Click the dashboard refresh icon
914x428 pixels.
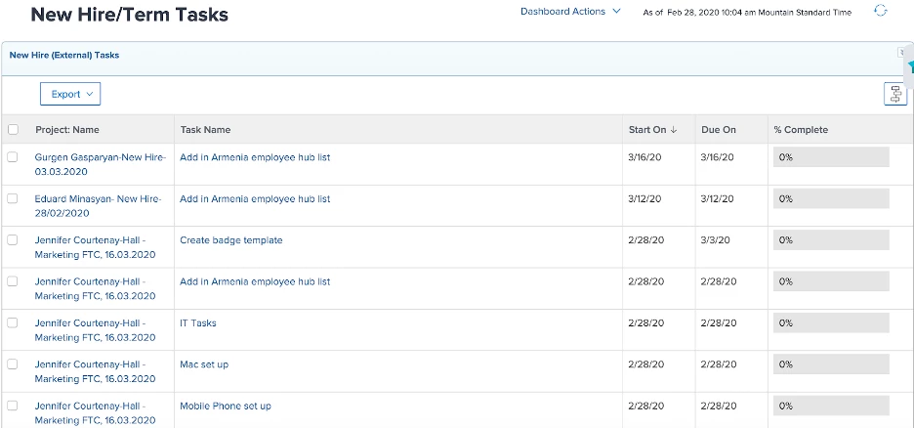pyautogui.click(x=880, y=11)
